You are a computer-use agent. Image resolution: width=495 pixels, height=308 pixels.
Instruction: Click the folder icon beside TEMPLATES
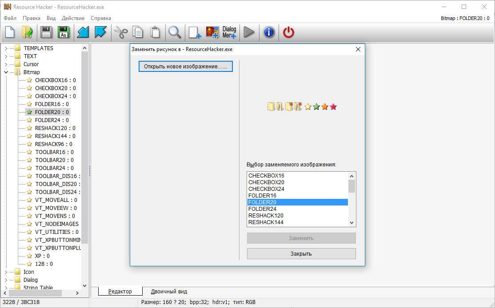pyautogui.click(x=18, y=48)
